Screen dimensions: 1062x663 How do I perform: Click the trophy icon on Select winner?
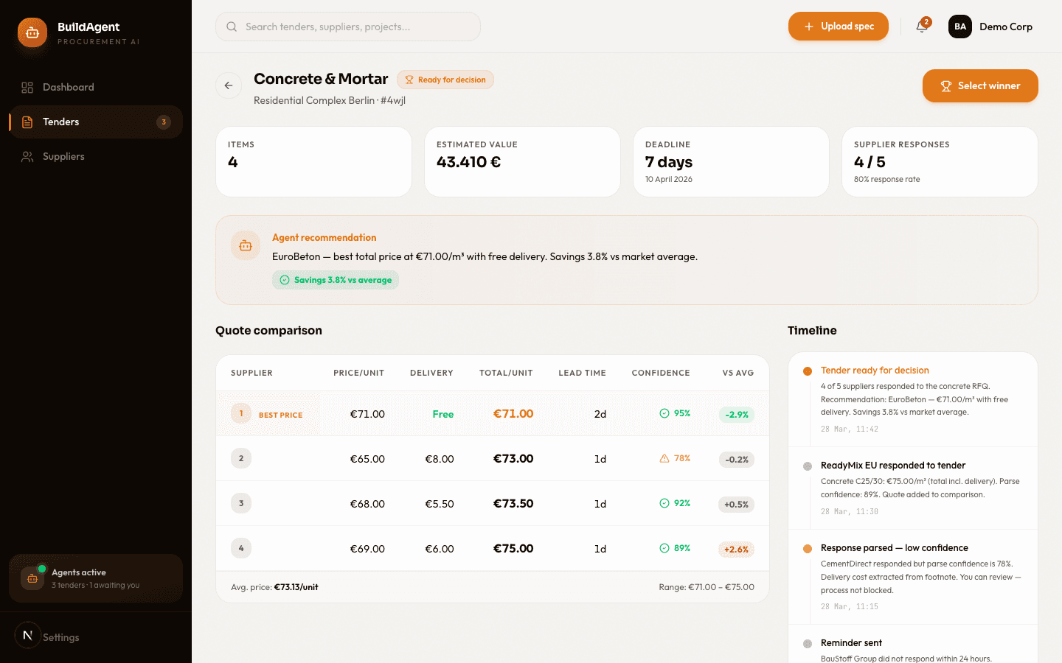(x=946, y=85)
